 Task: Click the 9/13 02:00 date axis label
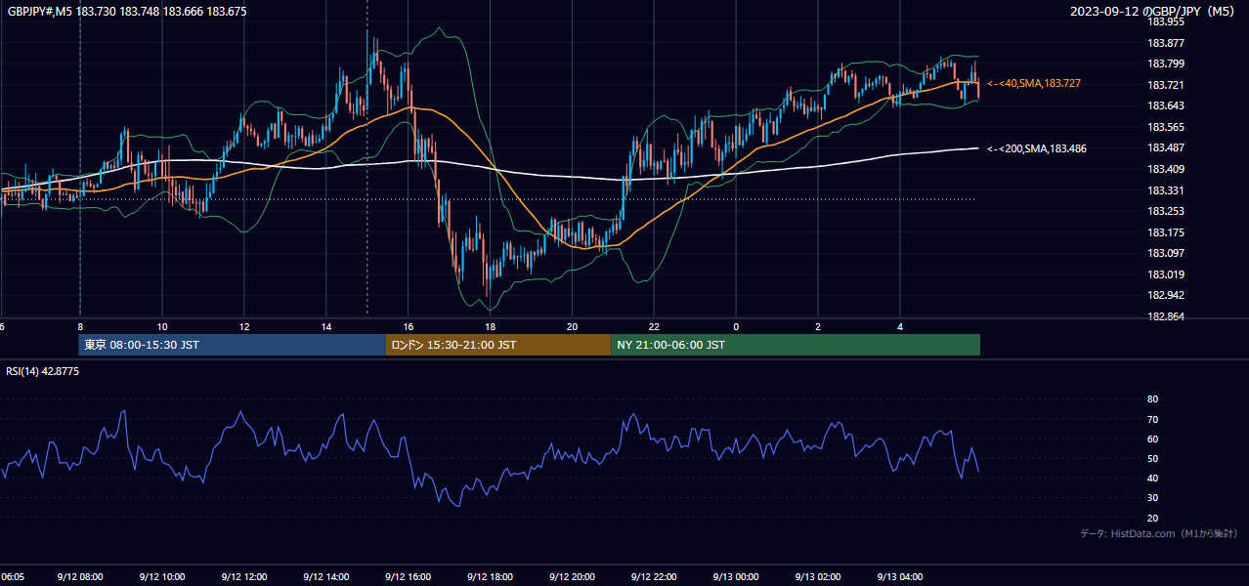819,577
